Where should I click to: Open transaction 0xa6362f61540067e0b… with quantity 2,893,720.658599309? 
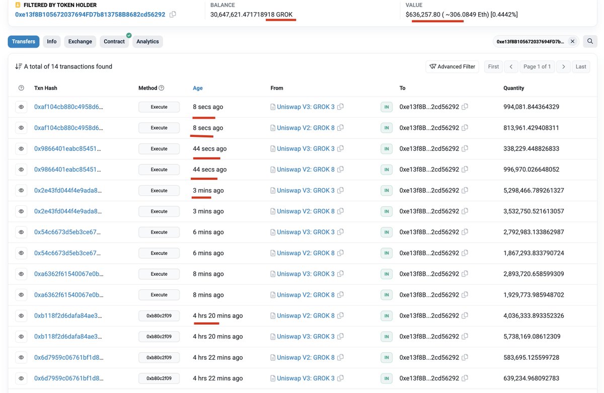(x=68, y=274)
